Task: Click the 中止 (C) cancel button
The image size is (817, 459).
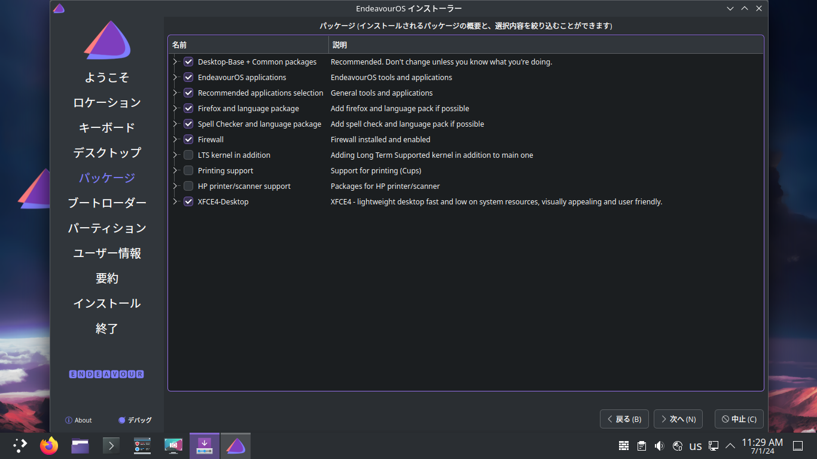Action: 739,419
